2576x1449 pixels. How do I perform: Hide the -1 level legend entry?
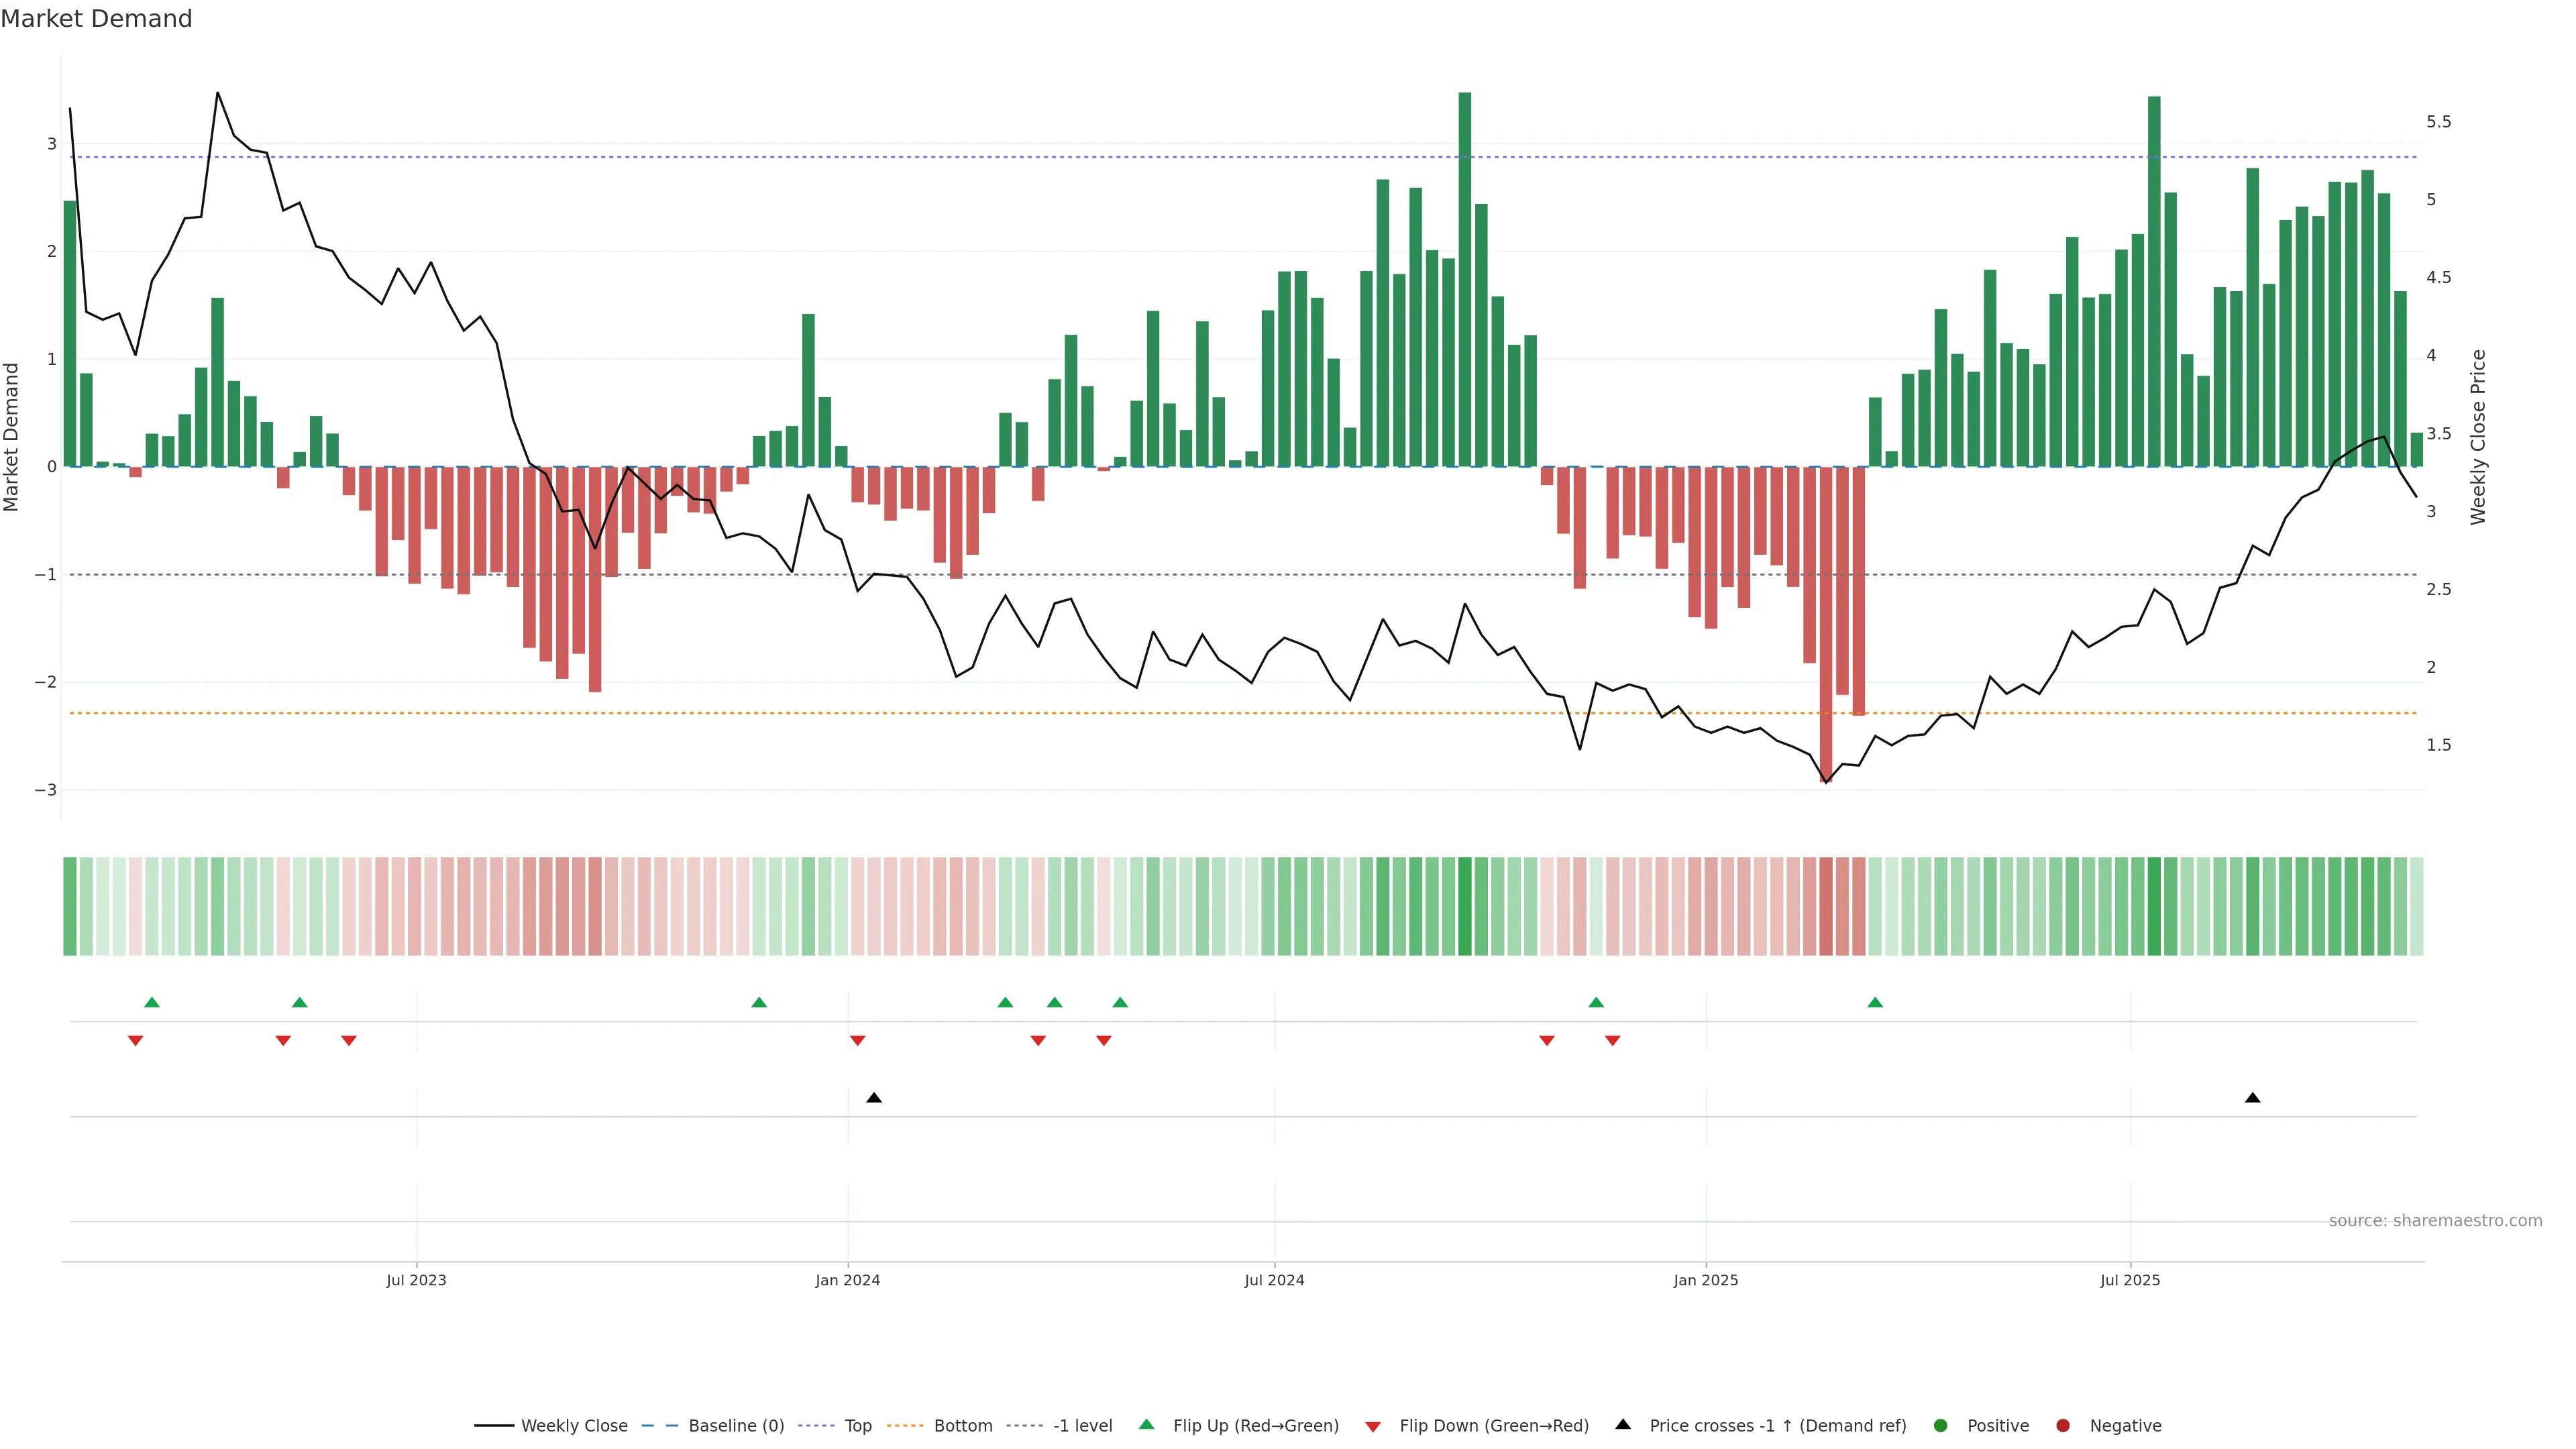pos(1082,1425)
